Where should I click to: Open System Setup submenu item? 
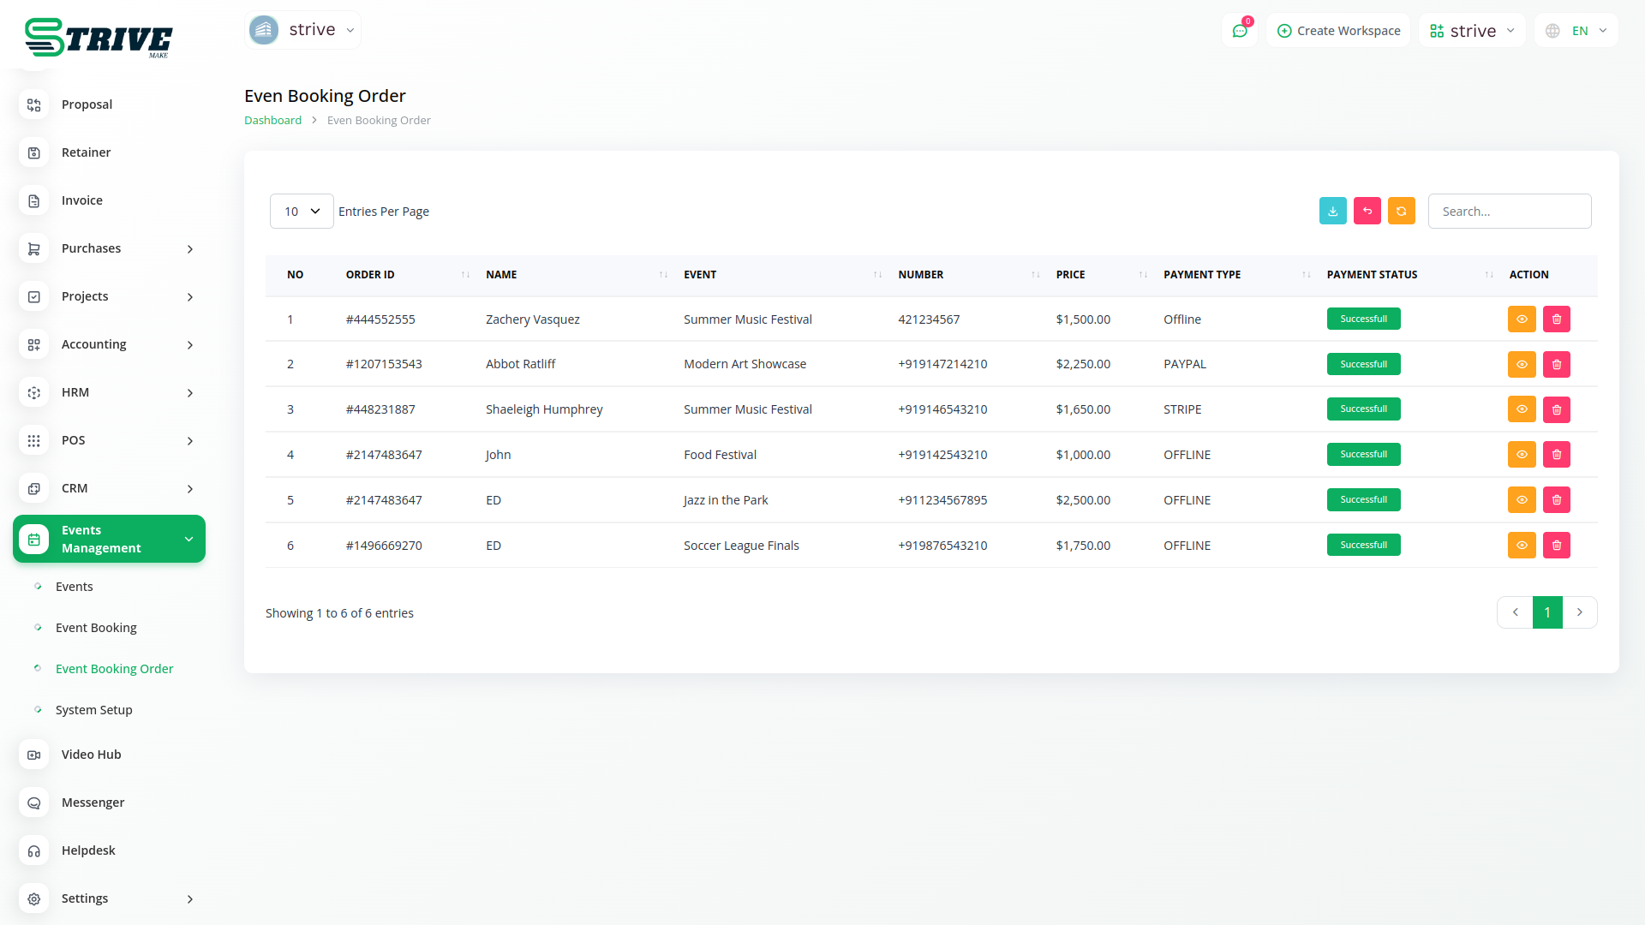(x=94, y=710)
